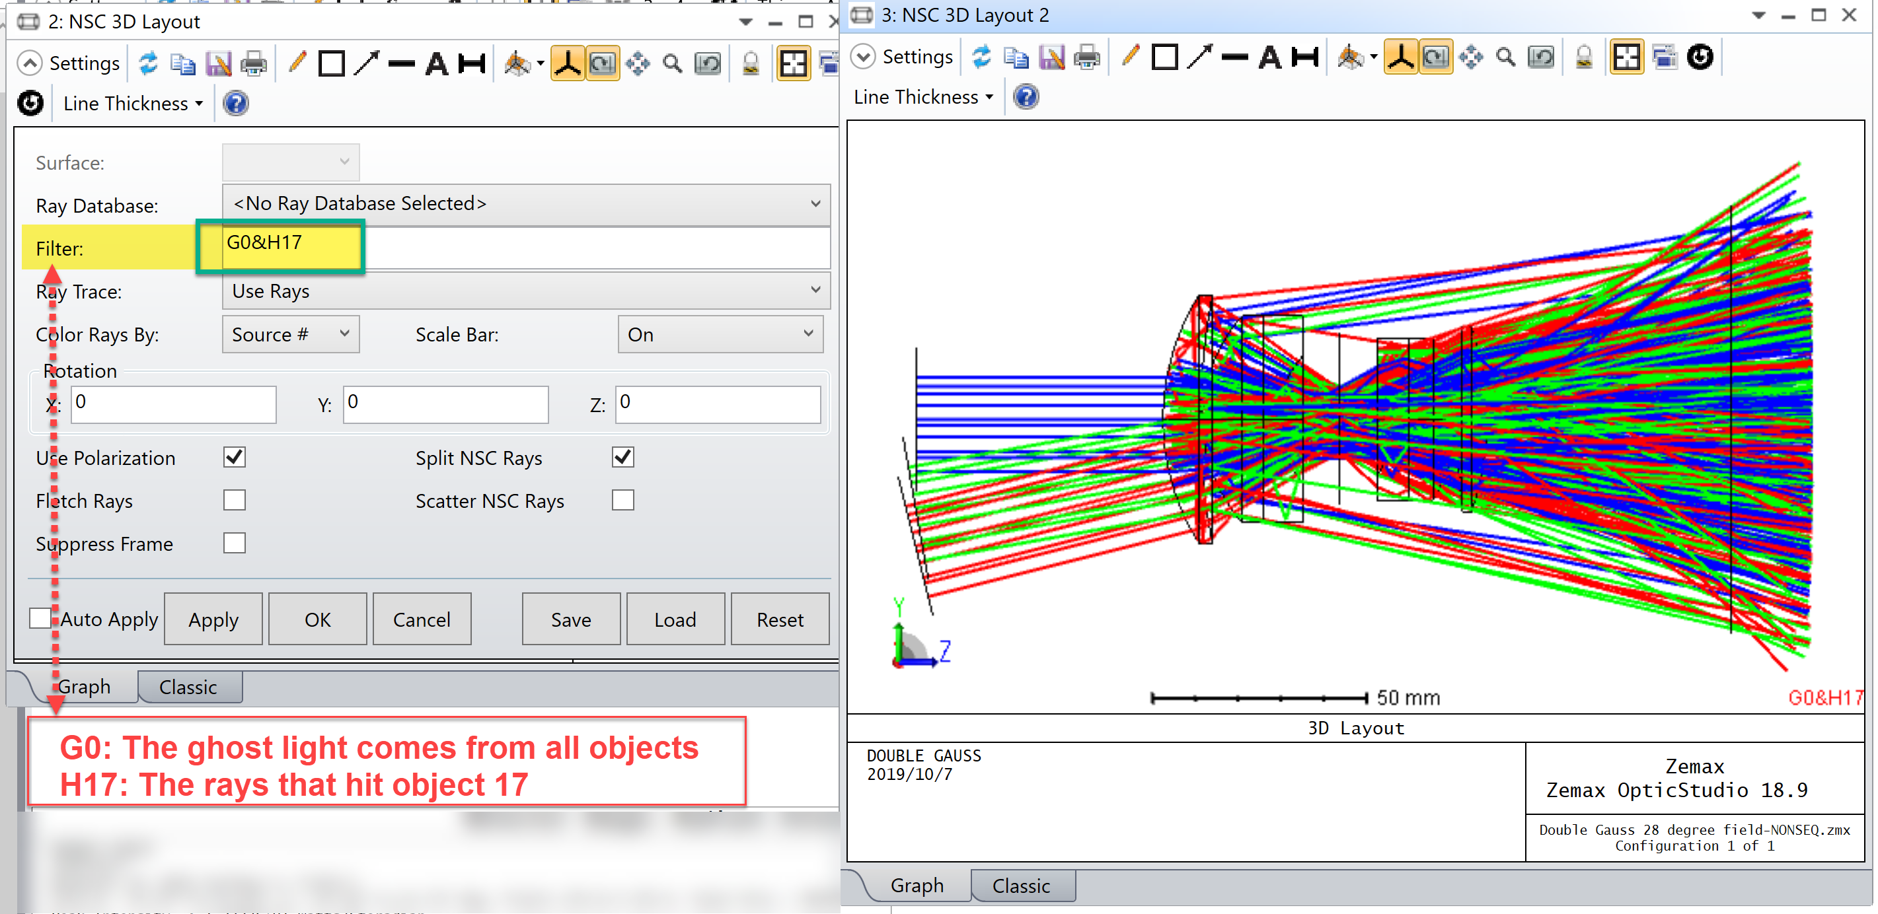Expand Settings in NSC 3D Layout 2 window
This screenshot has width=1878, height=914.
click(903, 57)
